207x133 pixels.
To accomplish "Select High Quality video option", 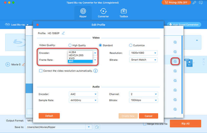I will 77,45.
